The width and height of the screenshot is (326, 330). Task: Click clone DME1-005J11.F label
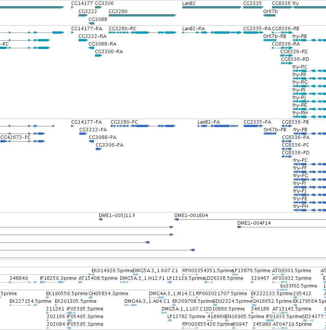click(117, 216)
